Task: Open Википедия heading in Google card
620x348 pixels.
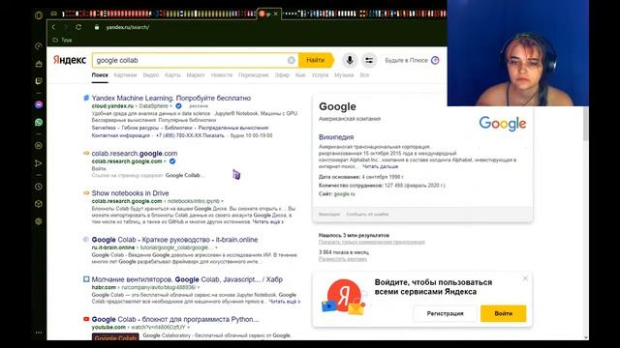Action: (x=336, y=137)
